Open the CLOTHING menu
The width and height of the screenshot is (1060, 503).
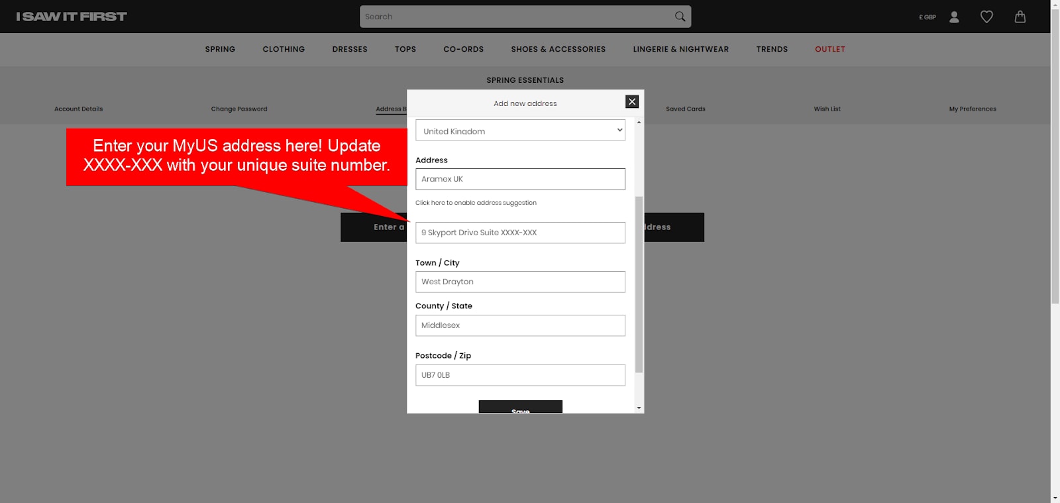284,49
